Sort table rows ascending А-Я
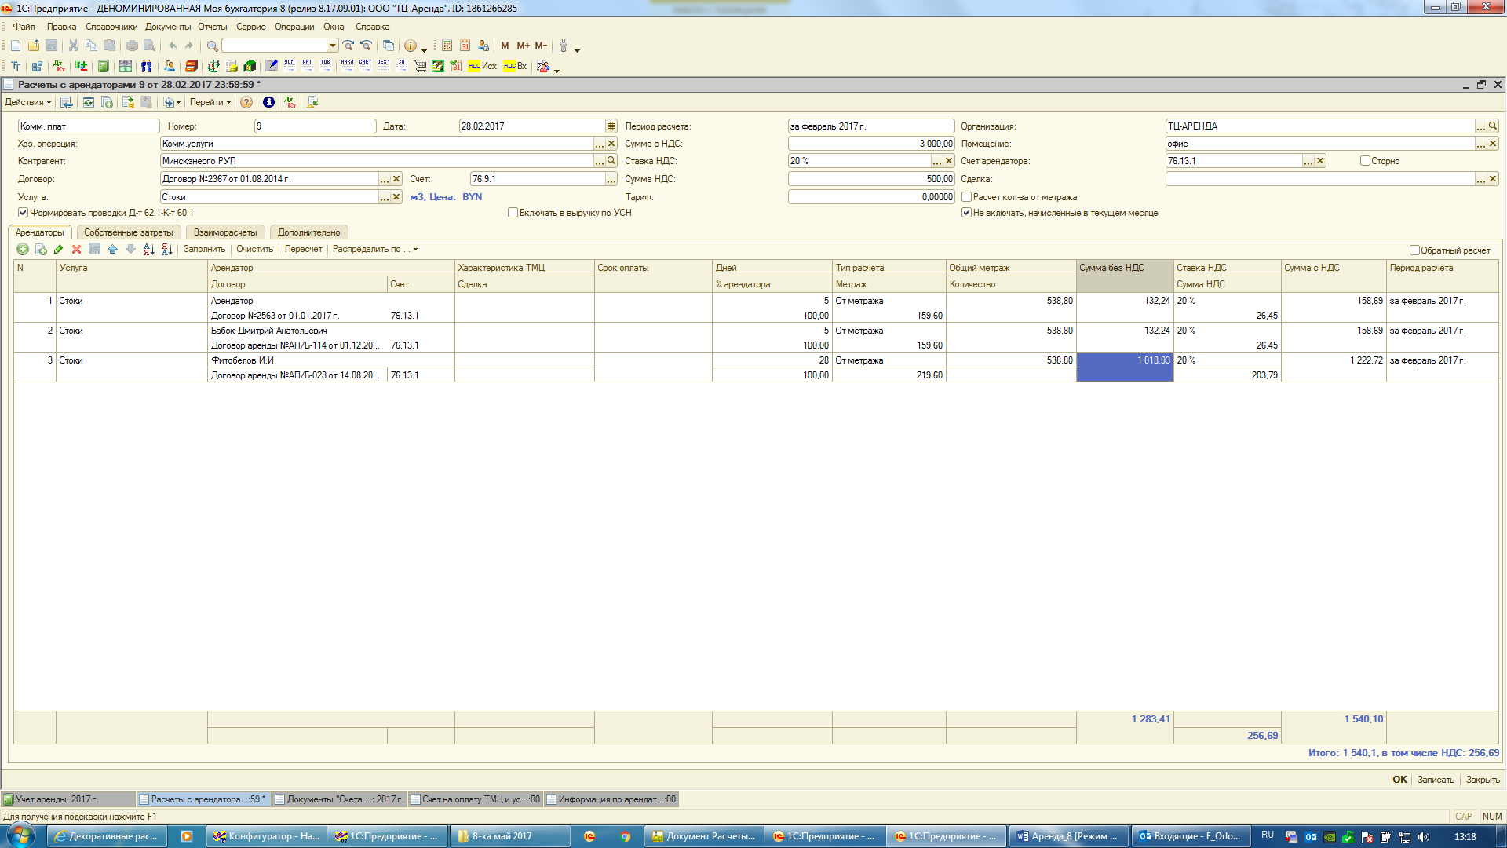Viewport: 1507px width, 848px height. point(148,249)
